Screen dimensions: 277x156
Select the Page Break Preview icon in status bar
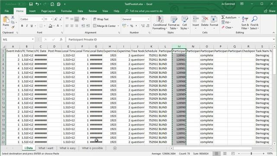[x=233, y=153]
